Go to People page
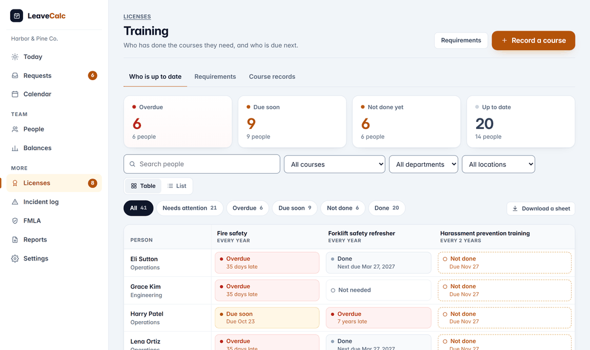Viewport: 590px width, 350px height. point(54,129)
